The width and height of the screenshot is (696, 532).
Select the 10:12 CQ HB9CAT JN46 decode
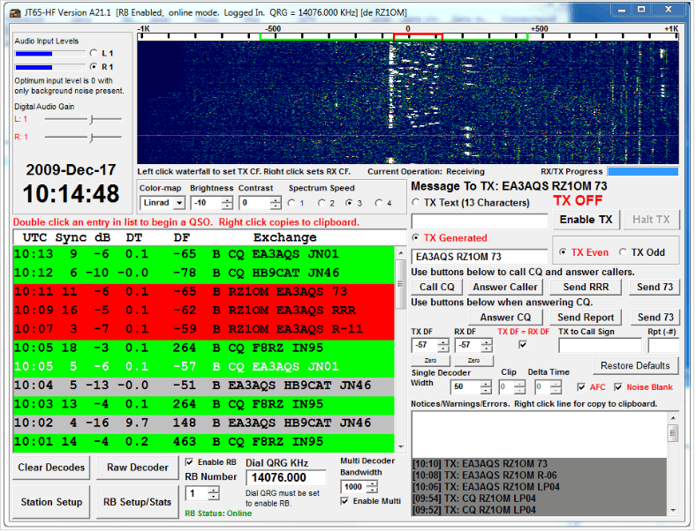(204, 273)
